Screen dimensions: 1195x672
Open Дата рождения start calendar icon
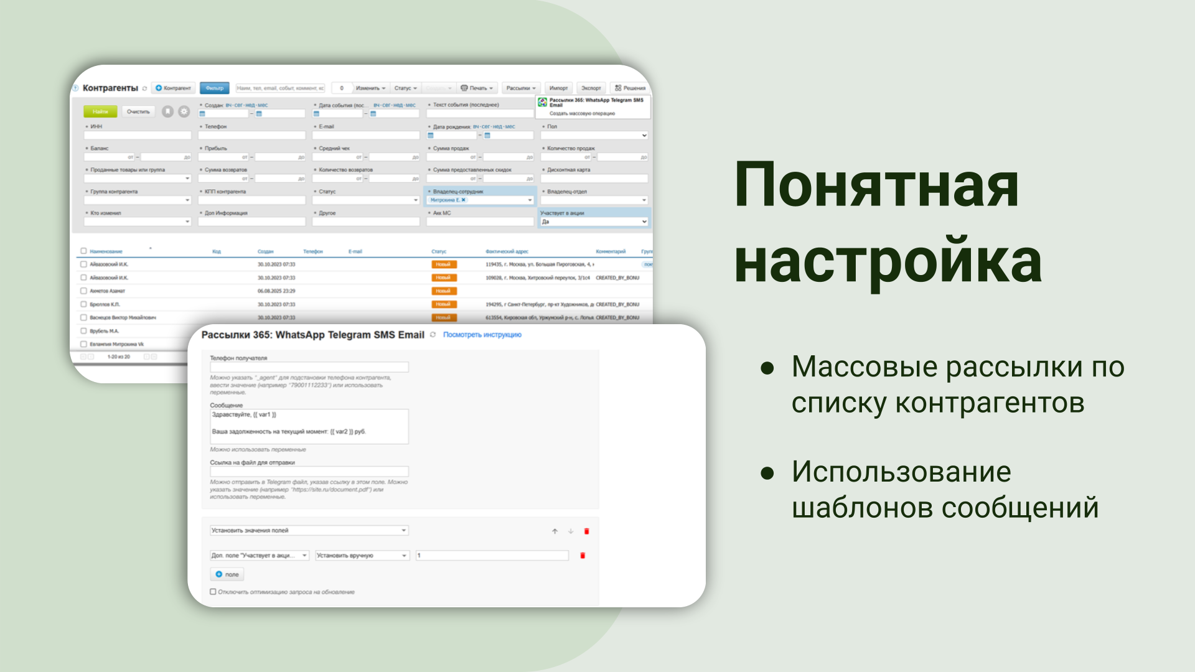[x=430, y=135]
